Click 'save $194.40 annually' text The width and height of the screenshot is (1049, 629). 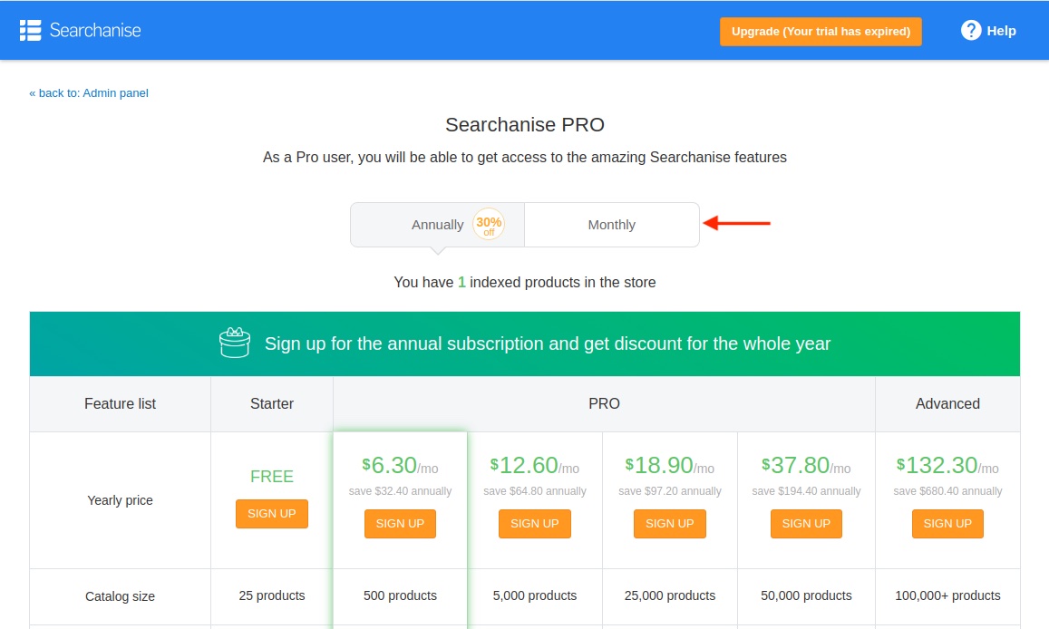(806, 491)
